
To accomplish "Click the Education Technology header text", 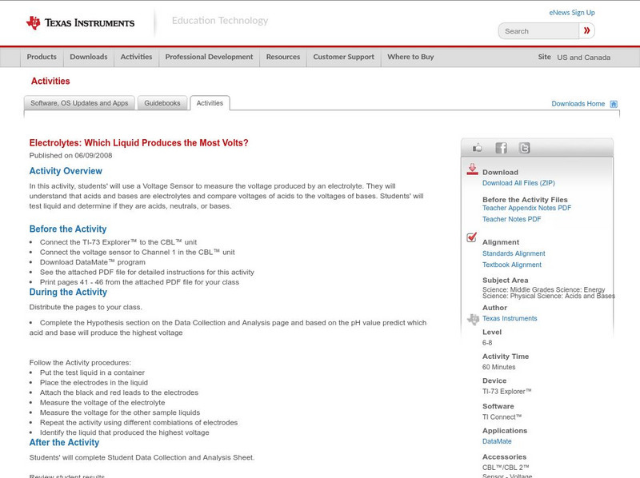I will [x=219, y=21].
